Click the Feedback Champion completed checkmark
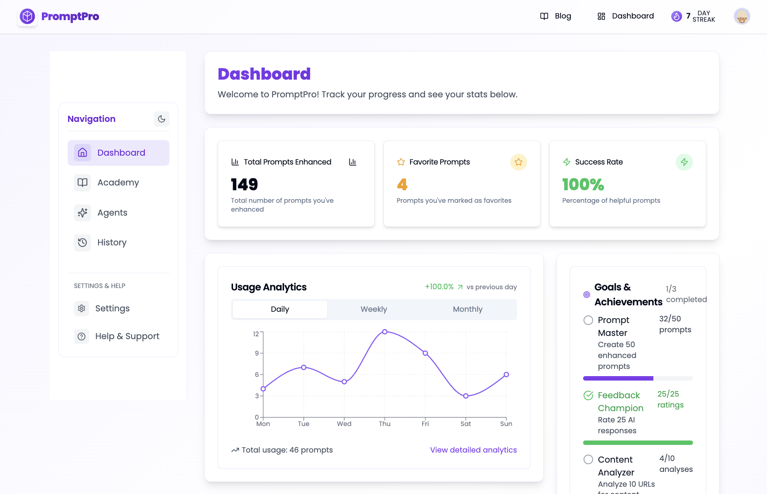Image resolution: width=767 pixels, height=494 pixels. coord(588,395)
